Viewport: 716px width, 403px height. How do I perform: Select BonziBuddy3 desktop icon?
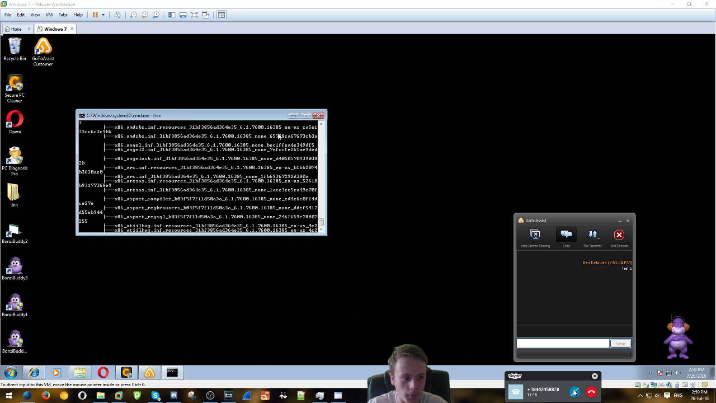pyautogui.click(x=15, y=269)
